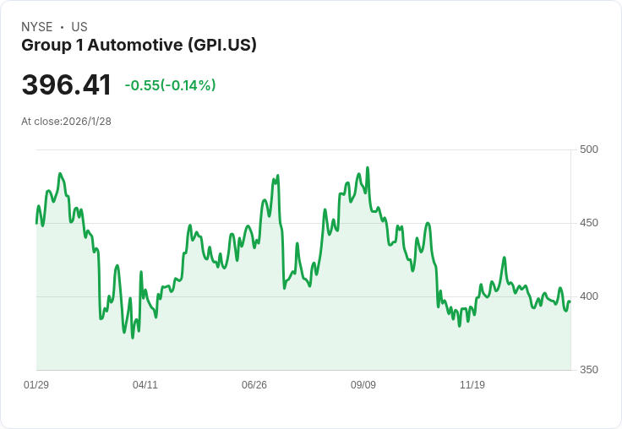Image resolution: width=622 pixels, height=429 pixels.
Task: Select the 11/19 date on the x-axis
Action: [x=472, y=385]
